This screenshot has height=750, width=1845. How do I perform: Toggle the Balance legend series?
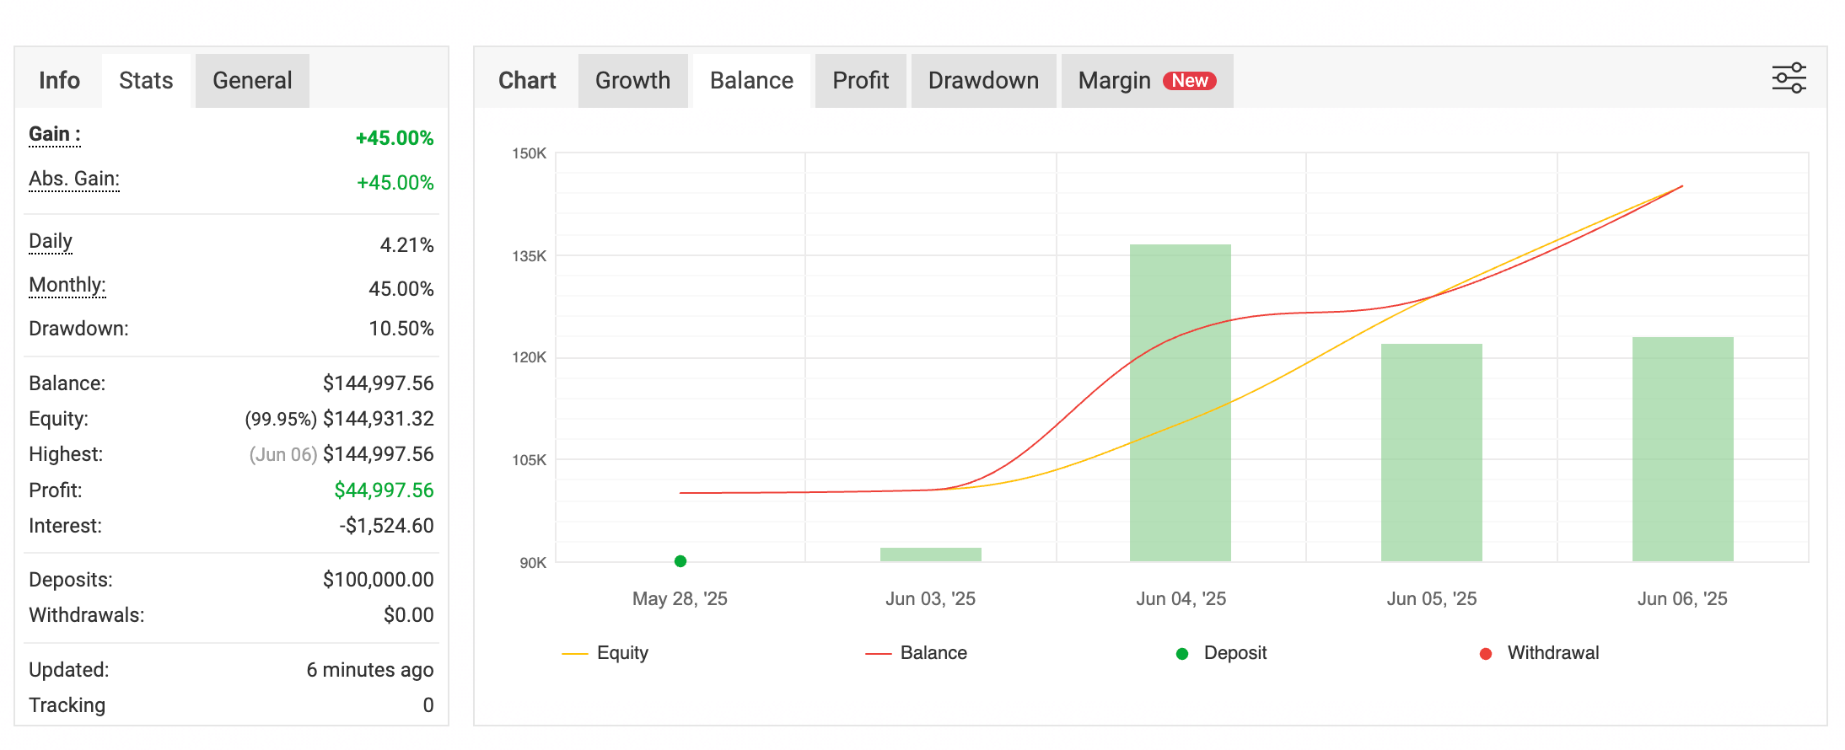[917, 653]
